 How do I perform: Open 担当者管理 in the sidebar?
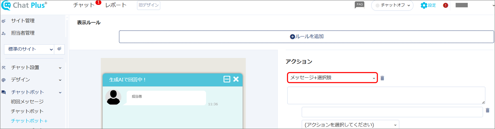point(23,33)
